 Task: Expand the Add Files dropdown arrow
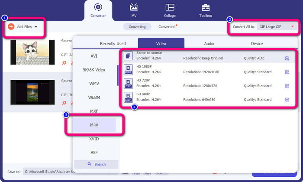(x=36, y=27)
